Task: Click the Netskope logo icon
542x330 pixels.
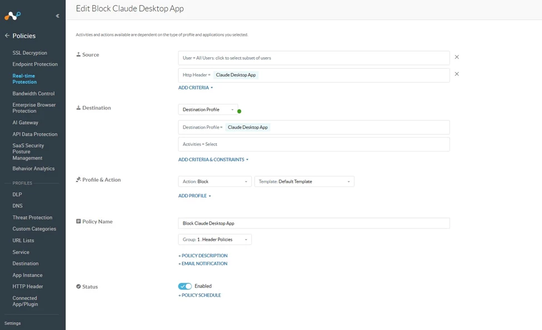Action: [12, 16]
